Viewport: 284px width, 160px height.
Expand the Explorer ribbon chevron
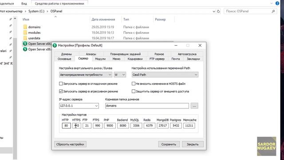tap(272, 3)
